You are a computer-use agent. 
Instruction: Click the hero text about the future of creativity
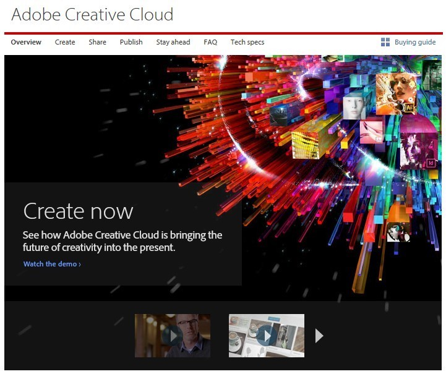tap(122, 241)
